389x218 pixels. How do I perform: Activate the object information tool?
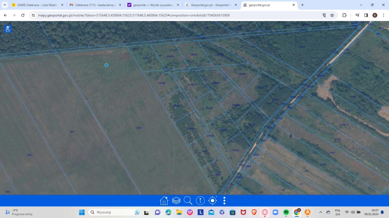pos(200,200)
